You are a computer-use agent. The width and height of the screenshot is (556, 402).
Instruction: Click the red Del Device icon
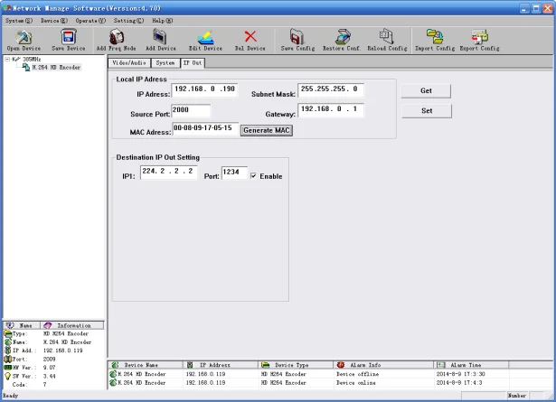[250, 37]
